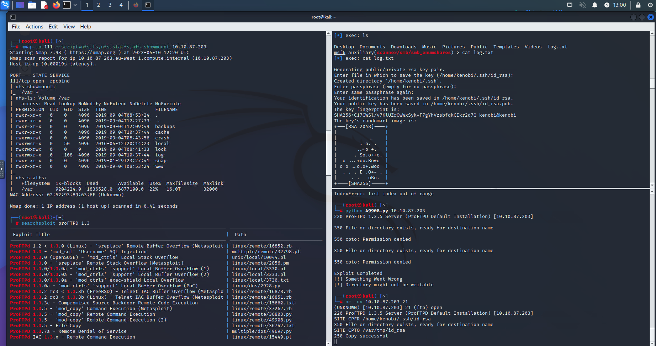Image resolution: width=656 pixels, height=346 pixels.
Task: Select the running terminal taskbar button
Action: pos(148,5)
